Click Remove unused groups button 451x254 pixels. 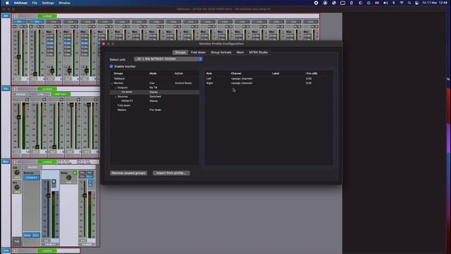128,173
